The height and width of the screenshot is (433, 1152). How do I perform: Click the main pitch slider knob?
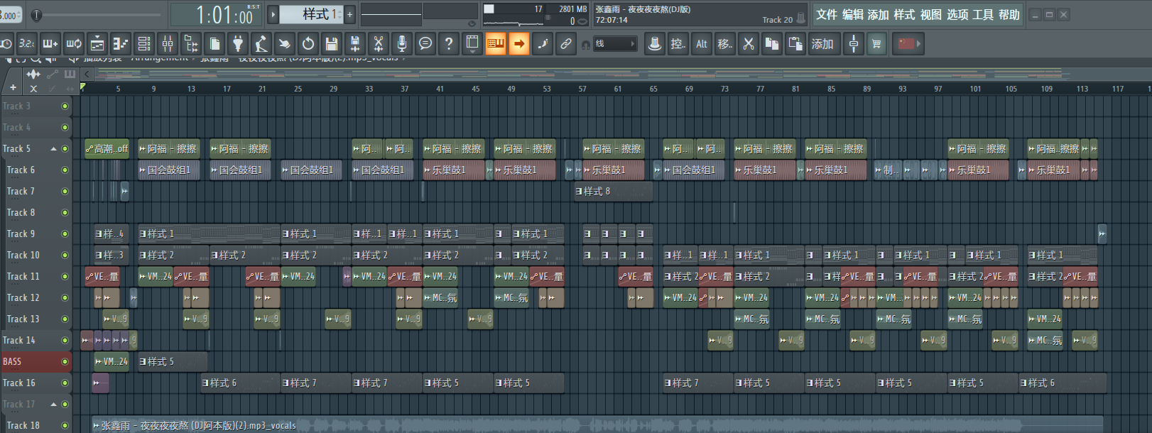click(x=37, y=15)
